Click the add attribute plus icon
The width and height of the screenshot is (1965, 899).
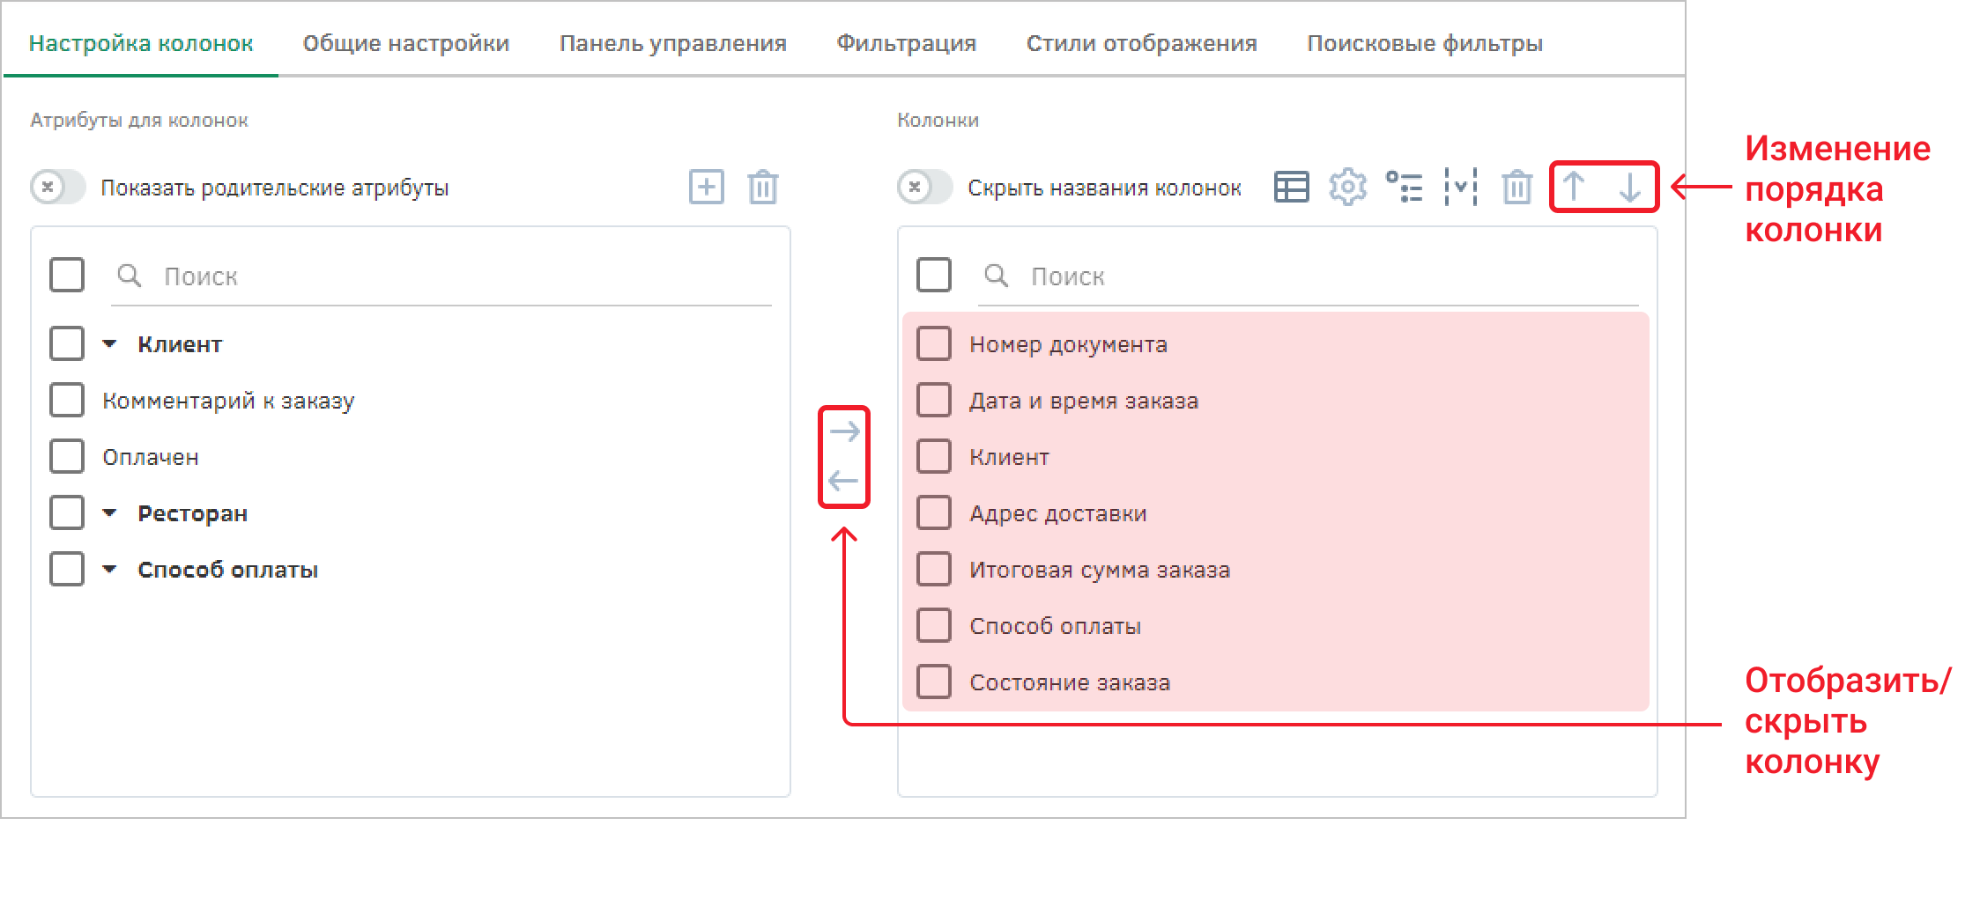(x=706, y=187)
